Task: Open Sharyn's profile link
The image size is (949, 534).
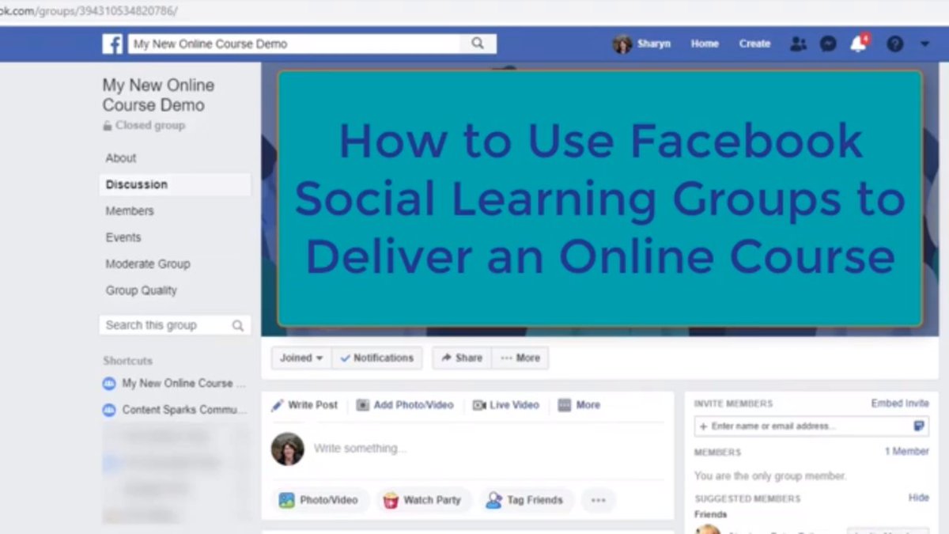Action: tap(654, 44)
